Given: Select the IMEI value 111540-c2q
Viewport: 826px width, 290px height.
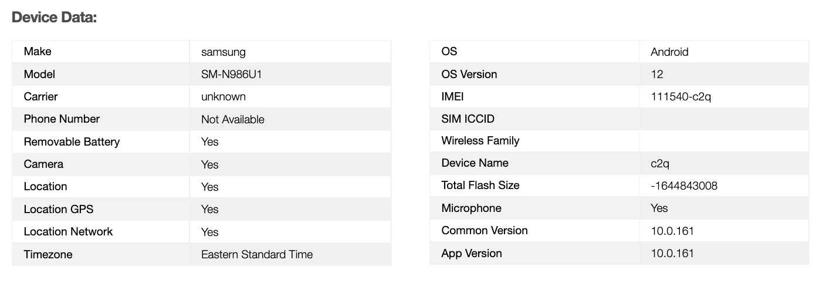Looking at the screenshot, I should click(681, 96).
